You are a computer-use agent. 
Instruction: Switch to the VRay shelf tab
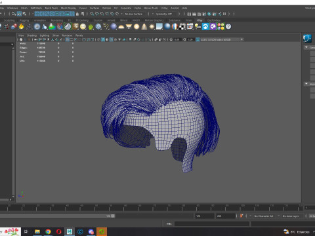[x=199, y=20]
